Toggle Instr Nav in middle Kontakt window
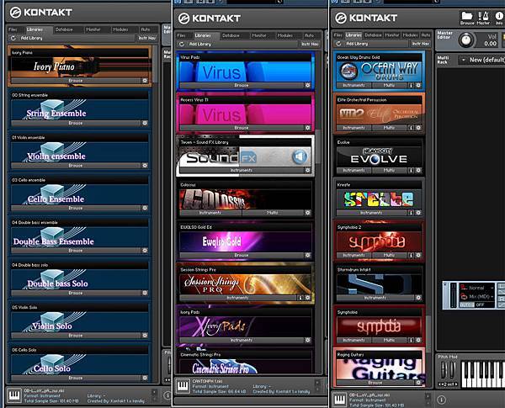The image size is (505, 408). point(310,44)
